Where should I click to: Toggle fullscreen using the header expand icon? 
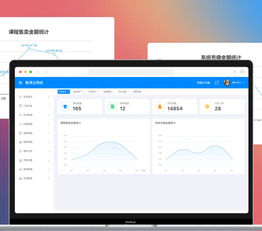click(217, 83)
